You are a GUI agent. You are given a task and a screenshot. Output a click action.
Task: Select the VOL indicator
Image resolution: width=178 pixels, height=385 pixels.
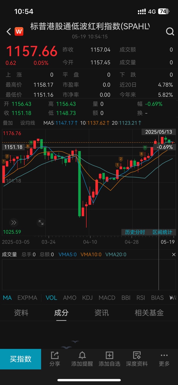pos(51,298)
